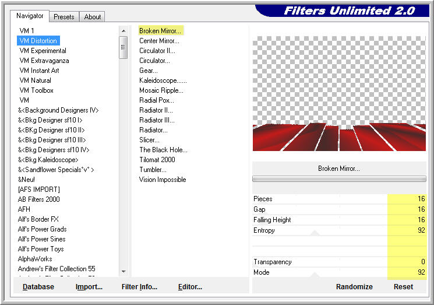This screenshot has height=305, width=434.
Task: Select Alf's Border FX category
Action: [x=38, y=219]
